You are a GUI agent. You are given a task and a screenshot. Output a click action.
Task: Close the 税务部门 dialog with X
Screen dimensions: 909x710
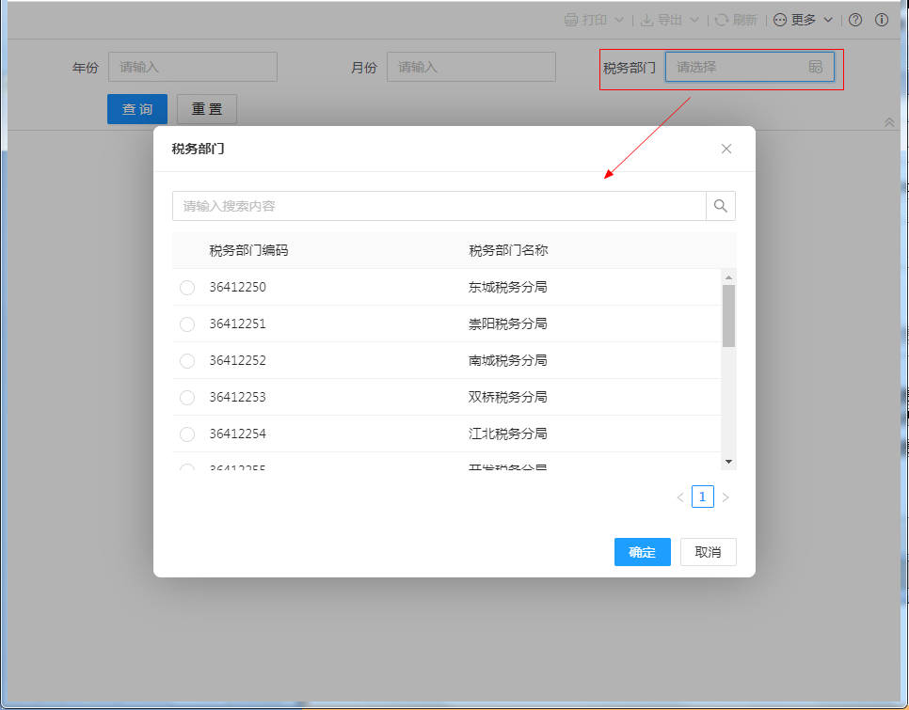pyautogui.click(x=726, y=149)
